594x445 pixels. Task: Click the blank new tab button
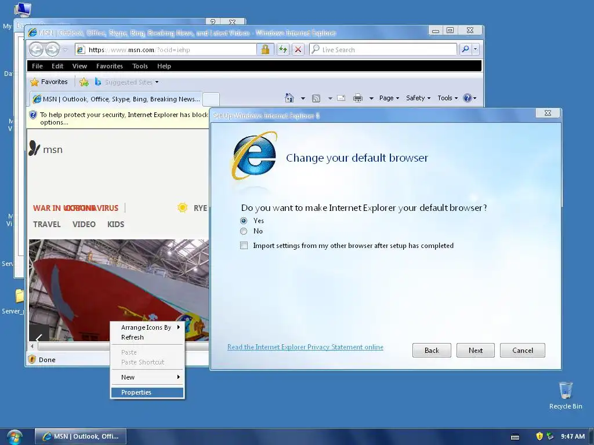[211, 99]
